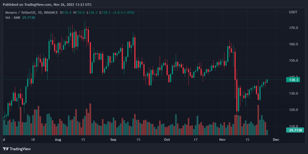
Task: Select the Sep marker on time axis
Action: (x=113, y=140)
